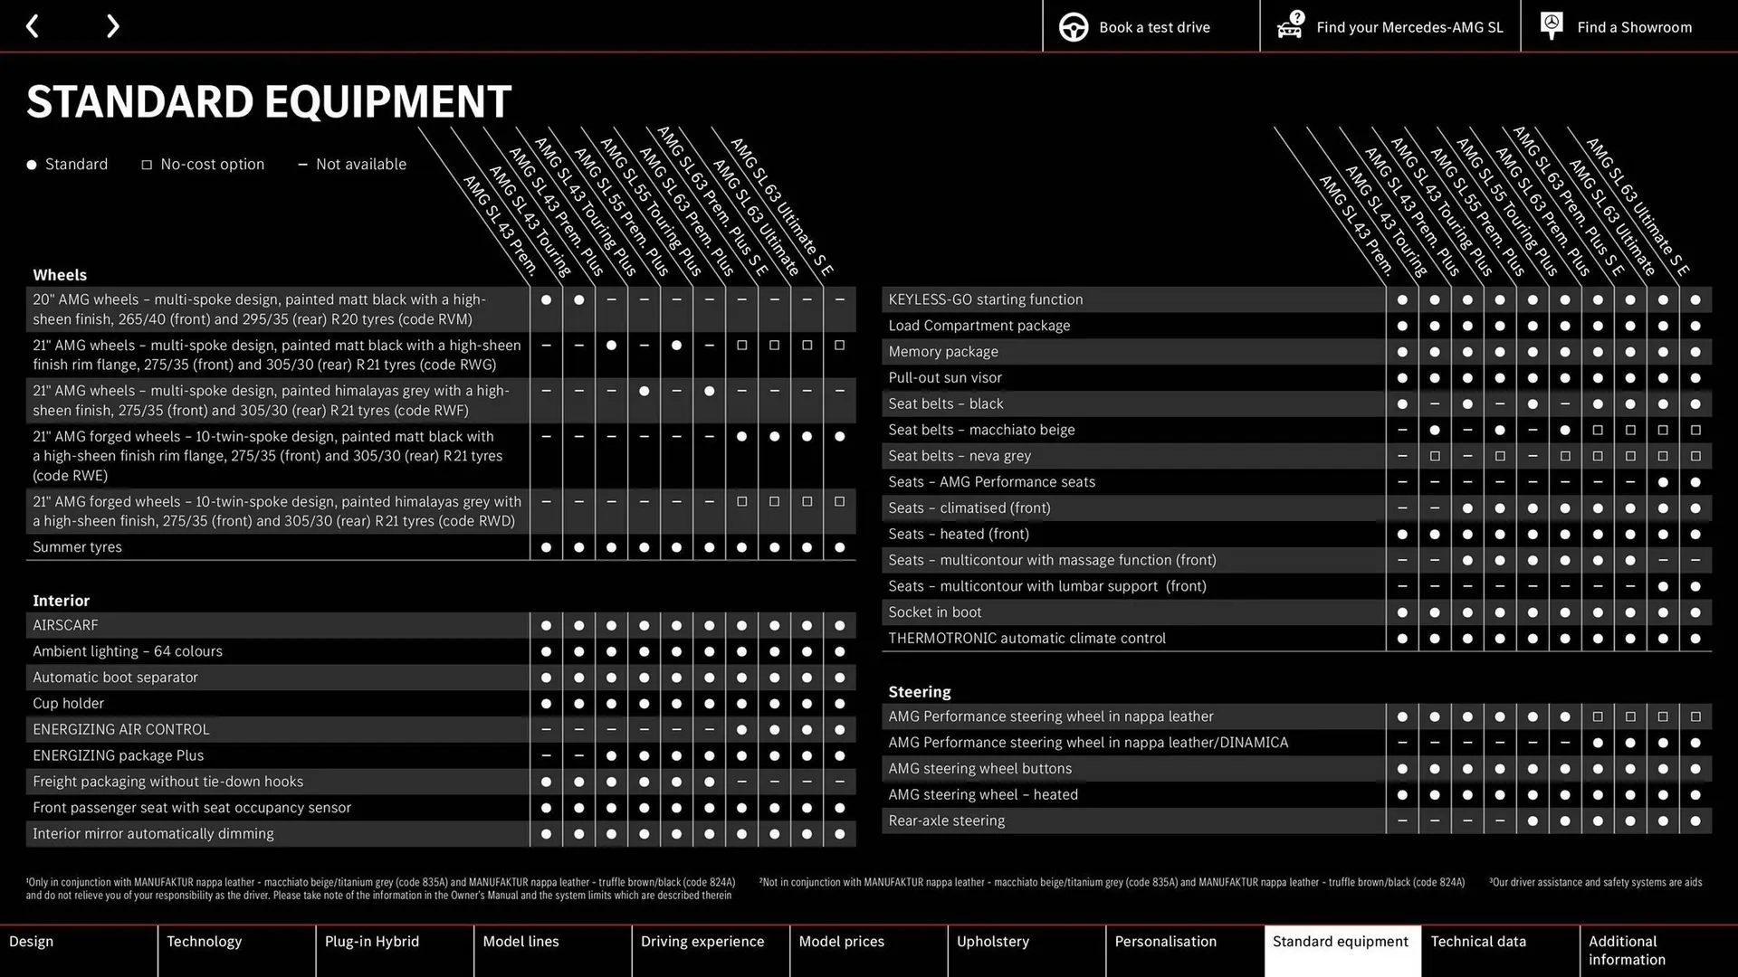
Task: Click Book a test drive
Action: (1154, 27)
